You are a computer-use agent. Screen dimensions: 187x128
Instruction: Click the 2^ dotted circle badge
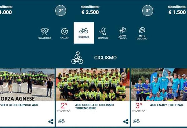click(60, 11)
